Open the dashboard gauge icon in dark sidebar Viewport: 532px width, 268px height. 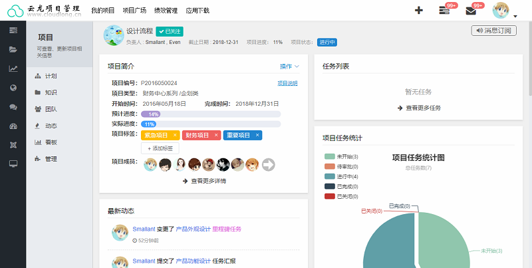13,126
